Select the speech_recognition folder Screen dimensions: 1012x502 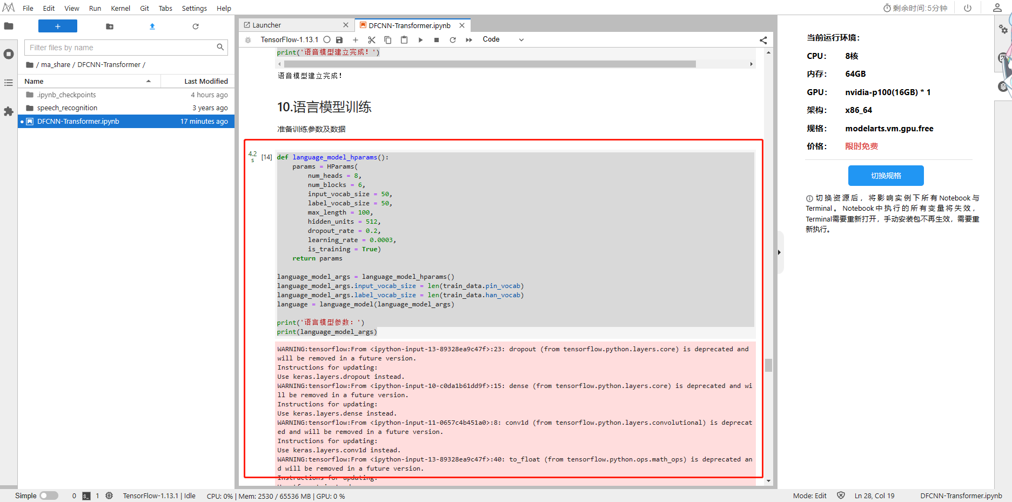(126, 108)
